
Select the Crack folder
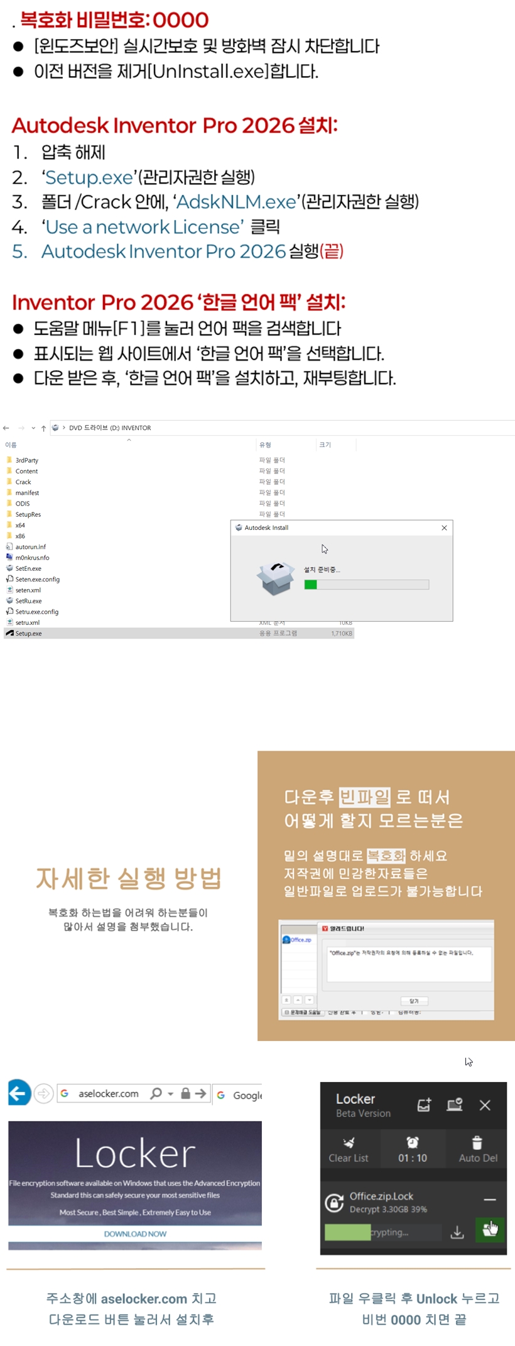(19, 482)
